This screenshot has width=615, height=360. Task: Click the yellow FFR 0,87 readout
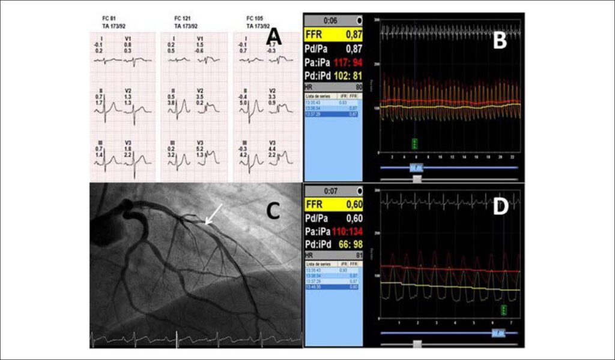pos(333,34)
